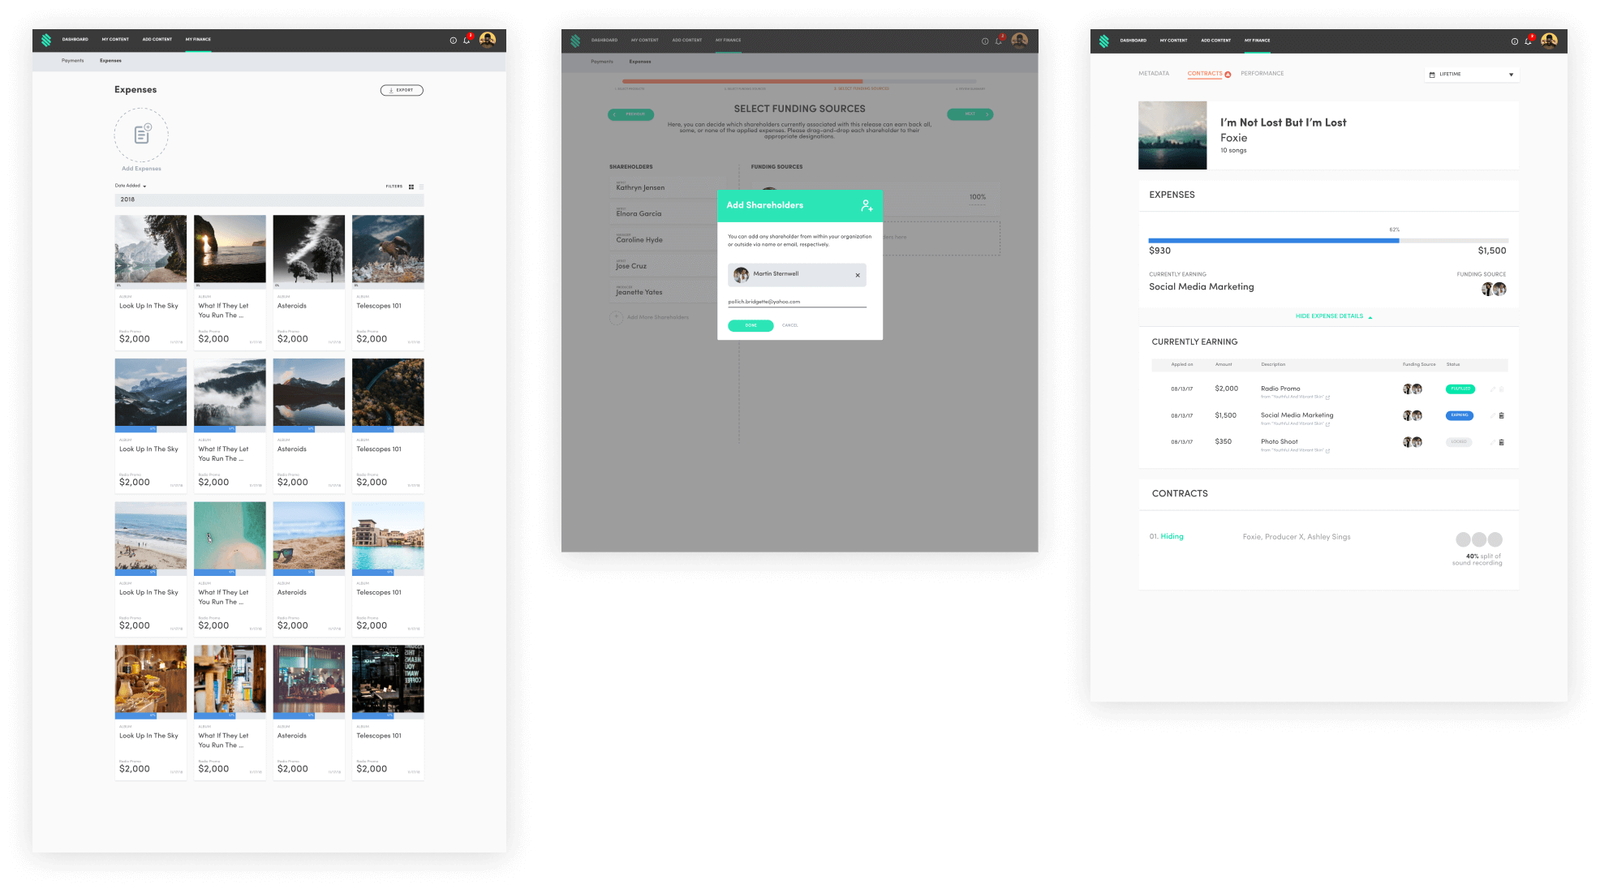Go to Dashboard in the Expenses page header

click(75, 39)
